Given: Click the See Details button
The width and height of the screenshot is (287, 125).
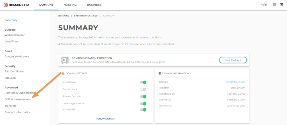Looking at the screenshot, I should coord(233,60).
